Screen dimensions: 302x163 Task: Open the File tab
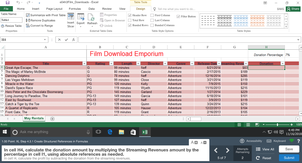[6, 9]
